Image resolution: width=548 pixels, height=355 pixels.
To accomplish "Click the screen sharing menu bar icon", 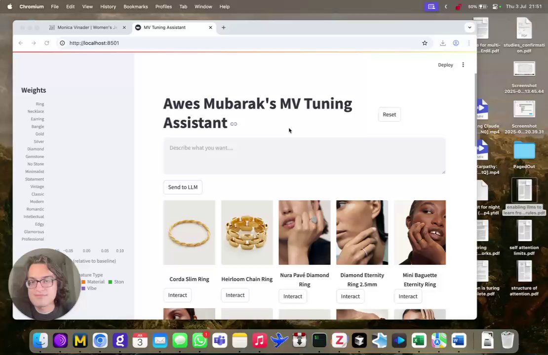I will pyautogui.click(x=431, y=6).
